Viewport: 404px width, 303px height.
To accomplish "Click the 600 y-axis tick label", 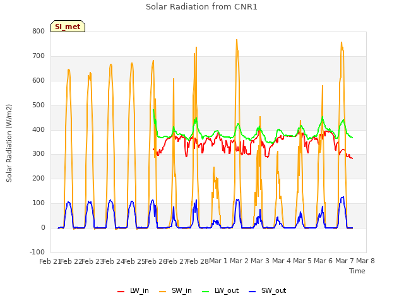I will point(39,80).
